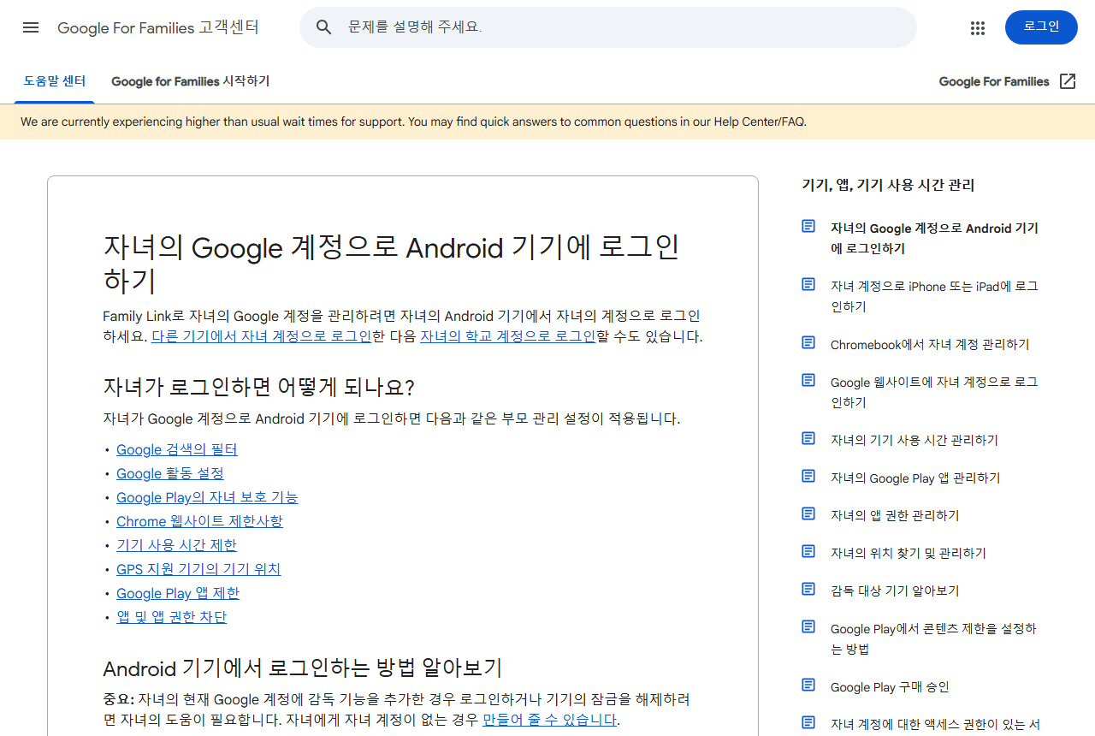
Task: Open Google For Families 고객센터 home title
Action: pos(158,27)
